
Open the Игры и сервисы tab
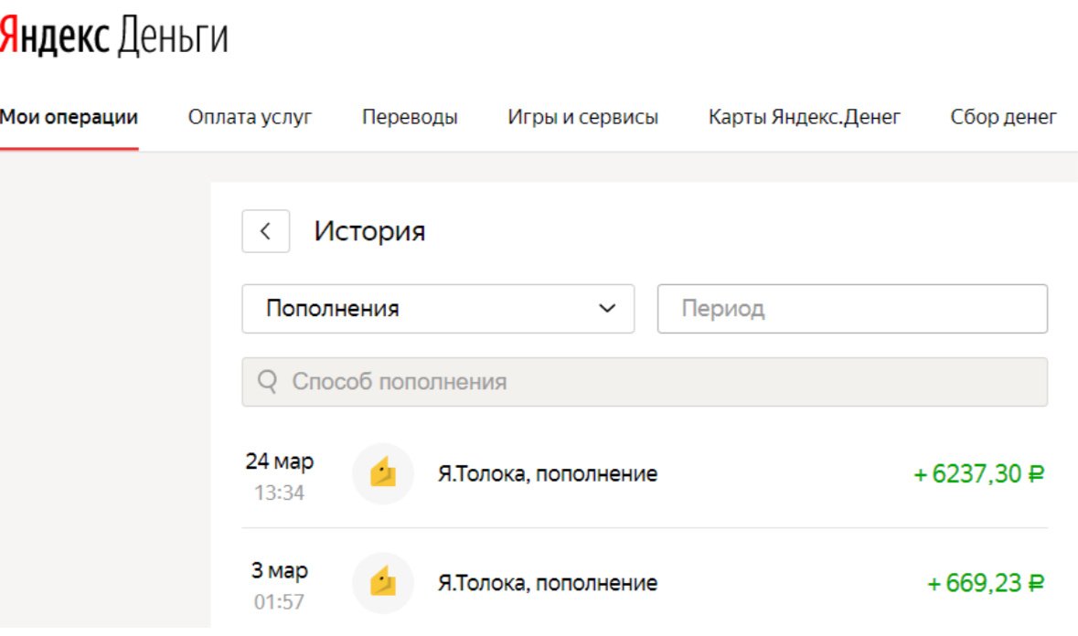[582, 117]
